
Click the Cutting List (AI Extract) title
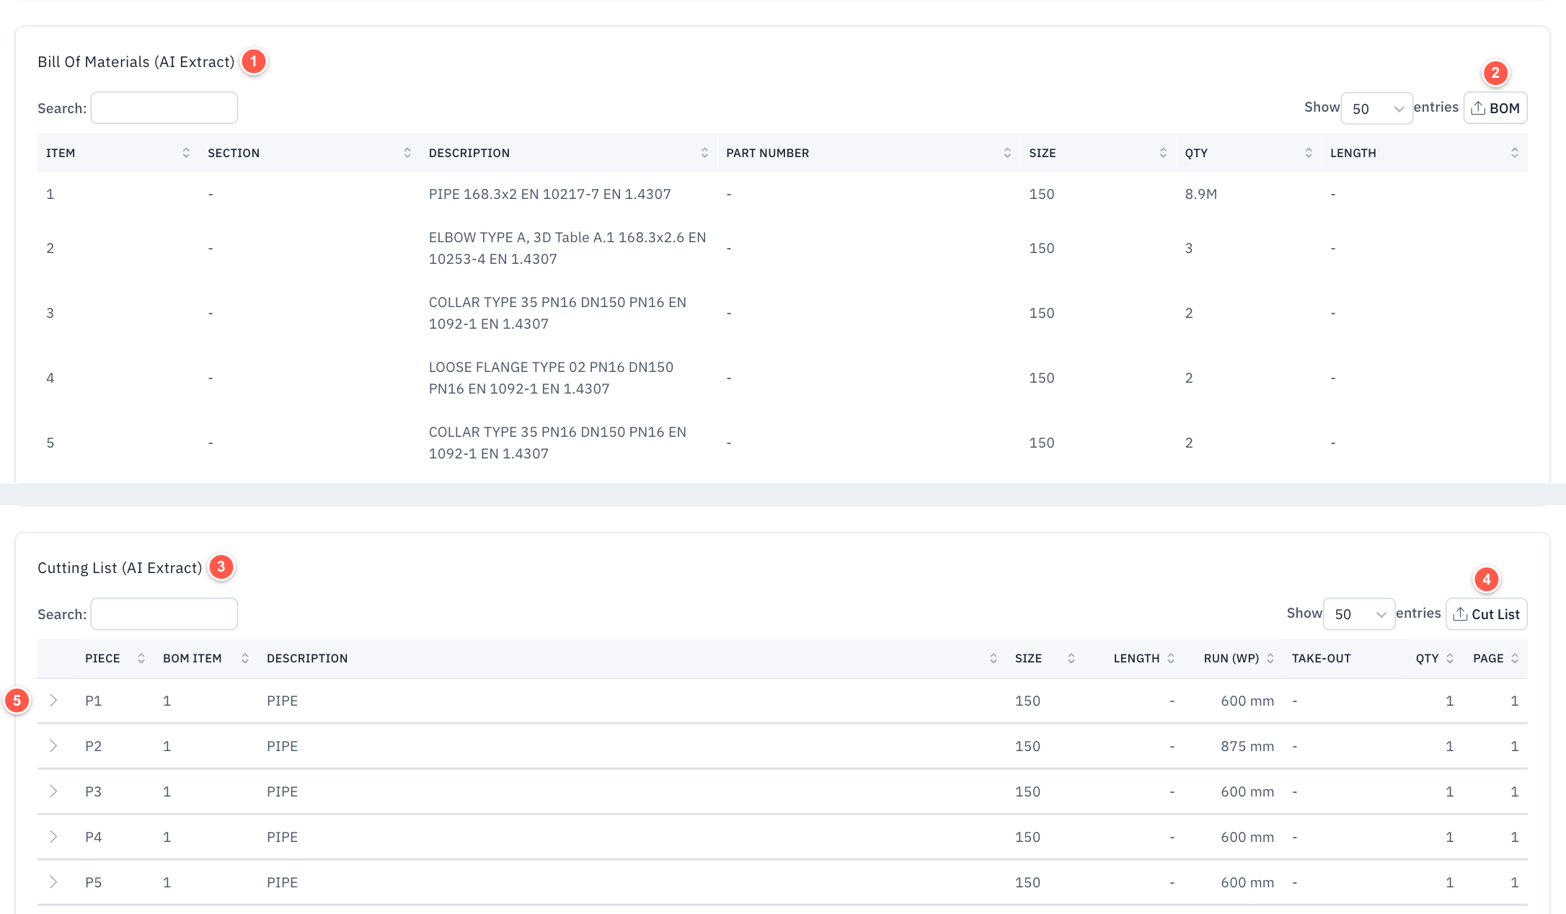120,568
